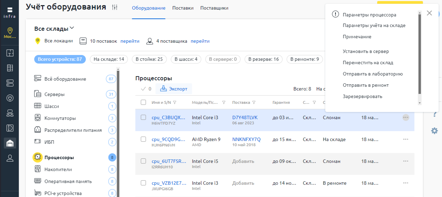Switch to the Поставки tab
Screen dimensions: 442x197
pyautogui.click(x=183, y=8)
